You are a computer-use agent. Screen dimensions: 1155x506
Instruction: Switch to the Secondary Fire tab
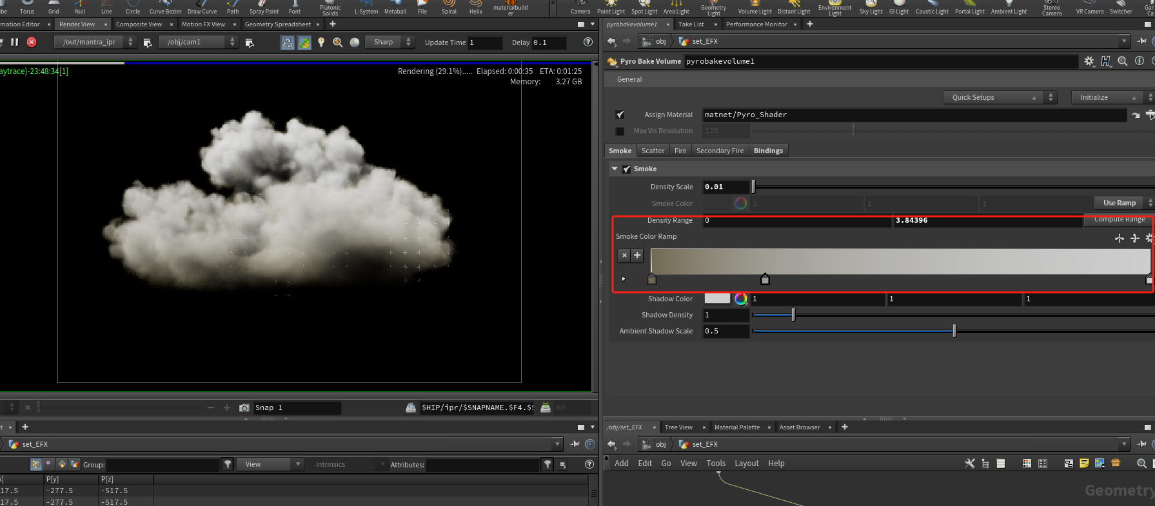pyautogui.click(x=720, y=151)
